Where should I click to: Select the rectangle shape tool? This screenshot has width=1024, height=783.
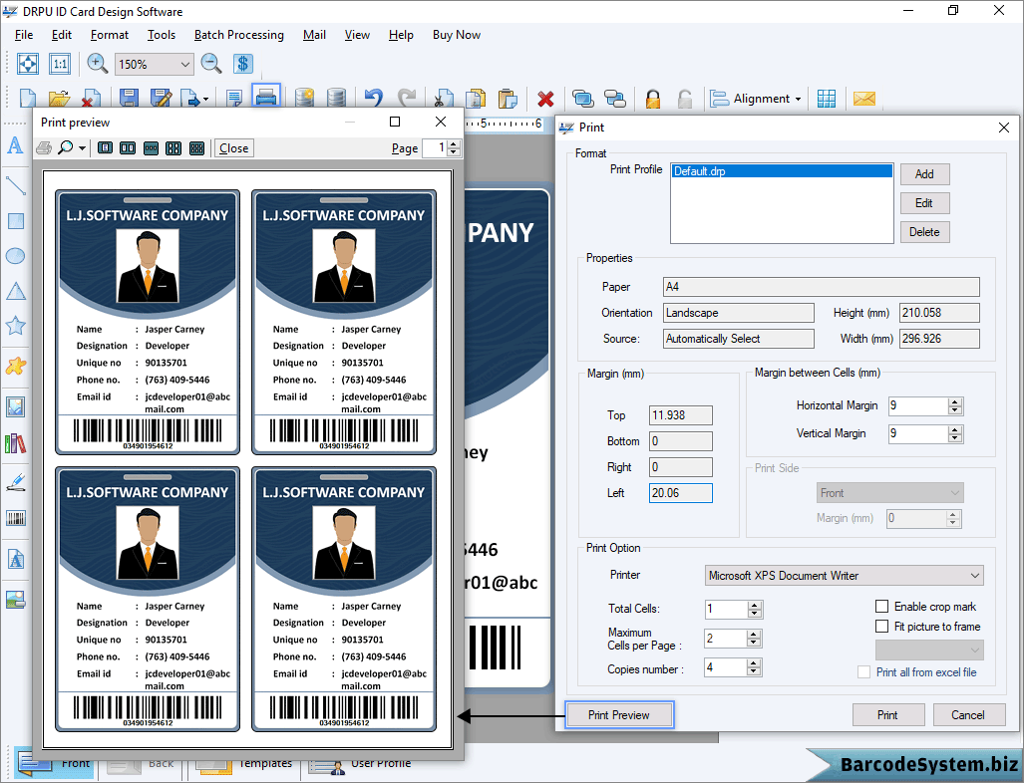(16, 221)
